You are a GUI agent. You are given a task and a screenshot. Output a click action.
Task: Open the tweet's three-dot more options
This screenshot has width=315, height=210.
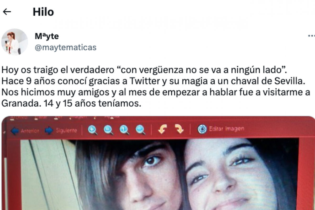pyautogui.click(x=312, y=36)
